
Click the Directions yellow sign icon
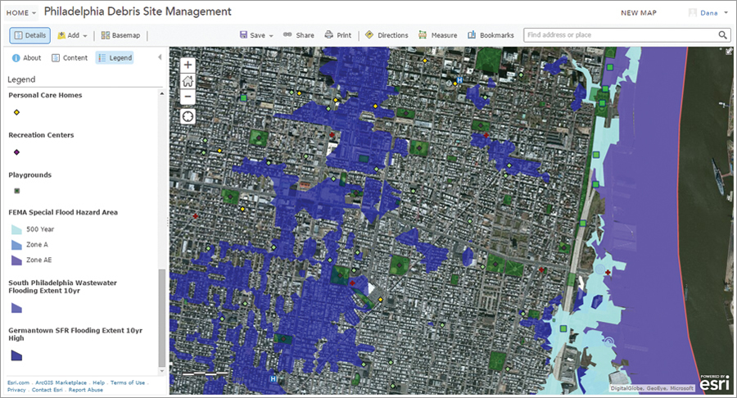click(369, 34)
